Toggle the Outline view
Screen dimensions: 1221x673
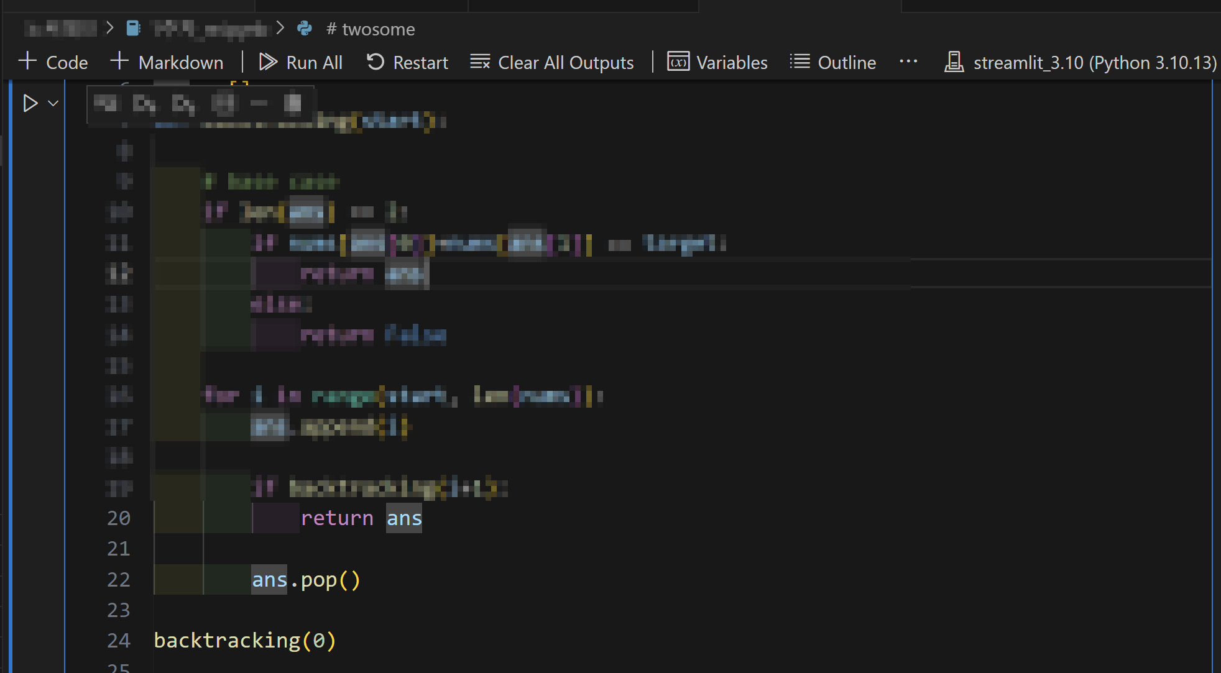click(833, 62)
